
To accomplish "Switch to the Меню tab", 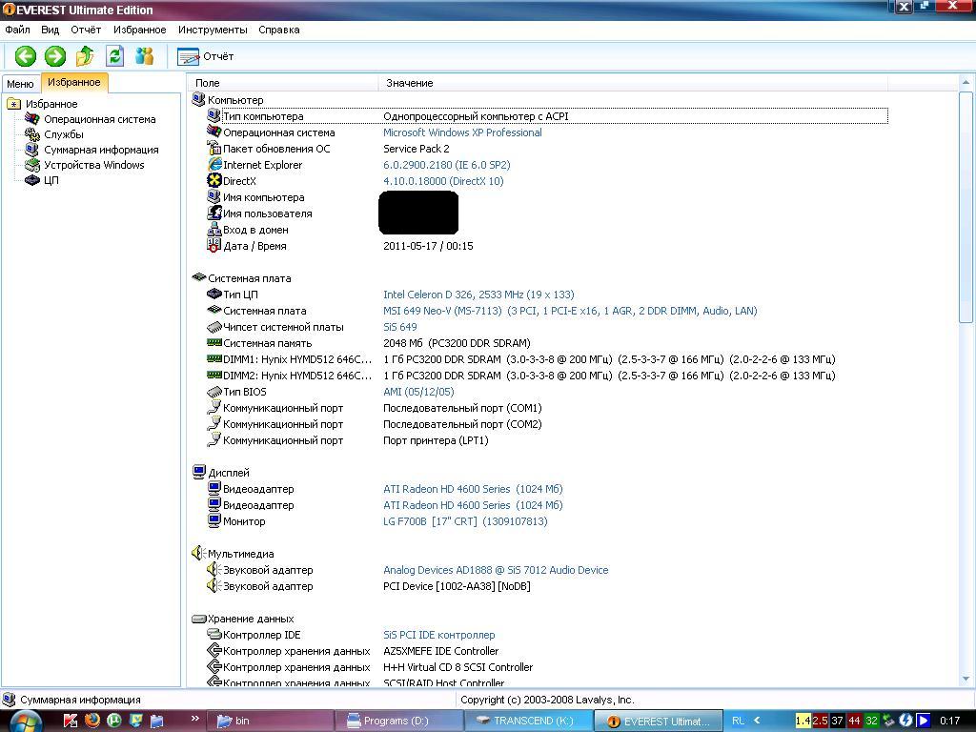I will (x=21, y=84).
